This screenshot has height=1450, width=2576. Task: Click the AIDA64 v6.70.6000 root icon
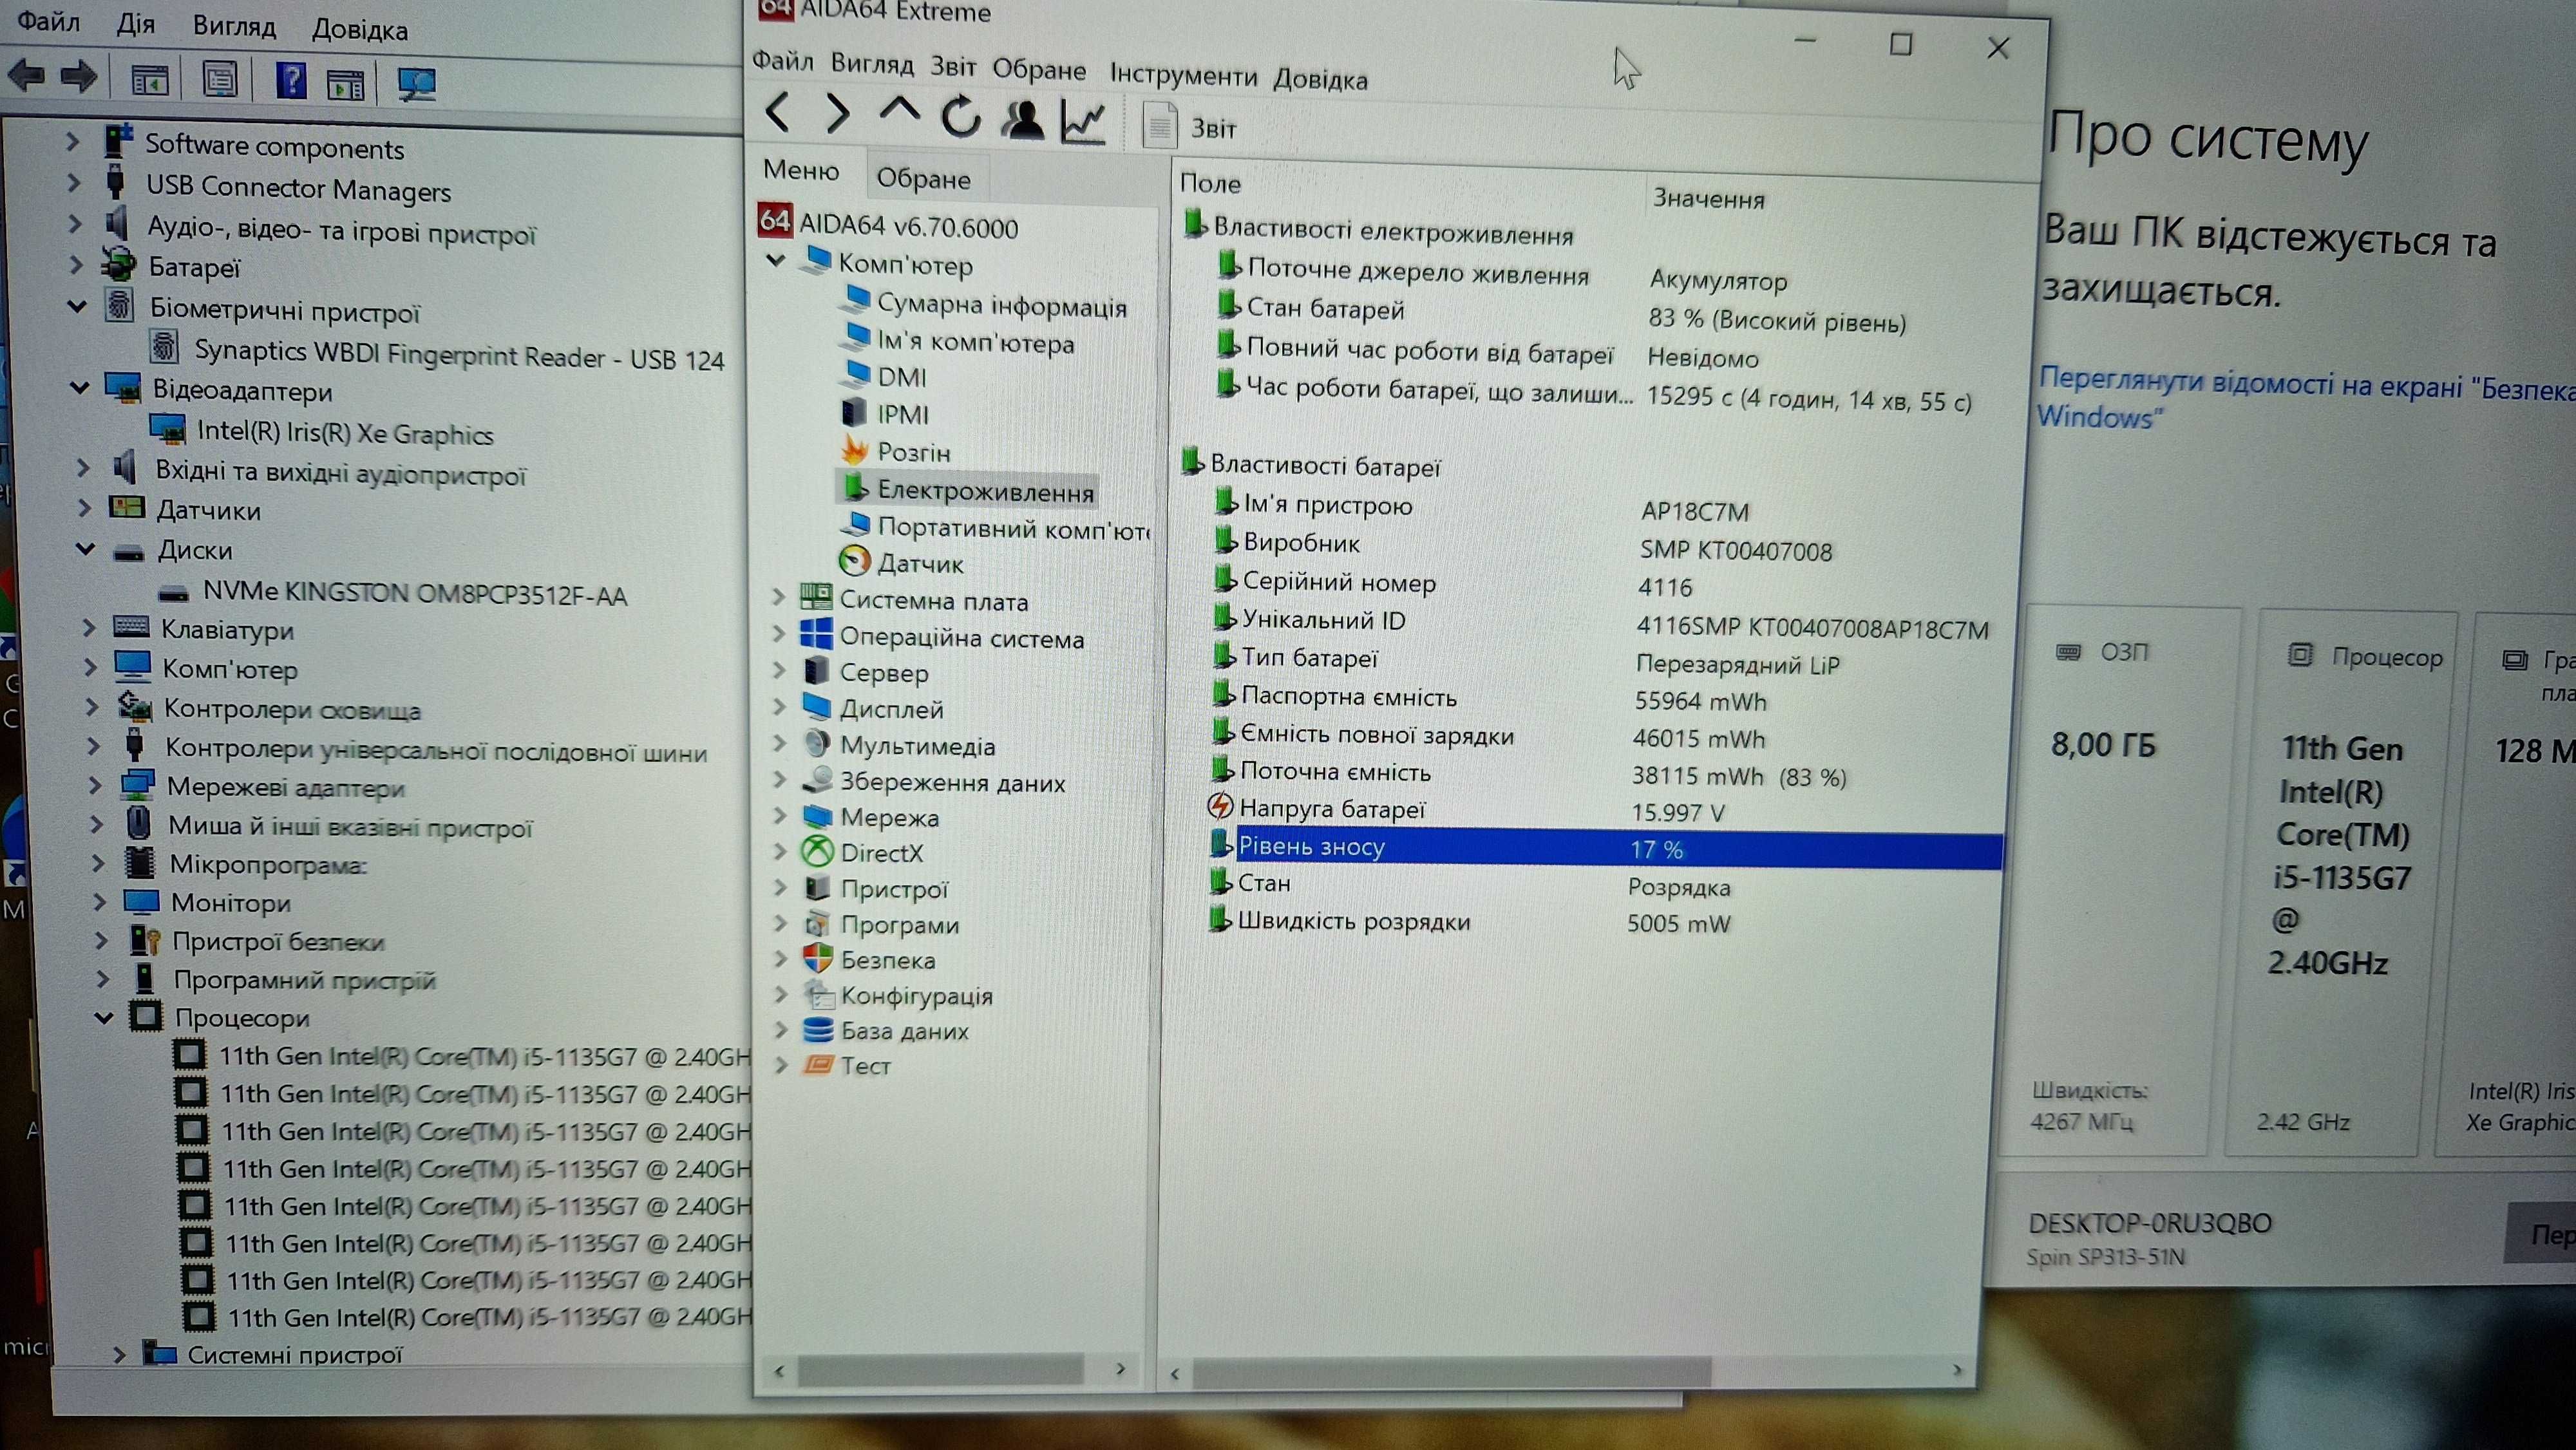(774, 220)
